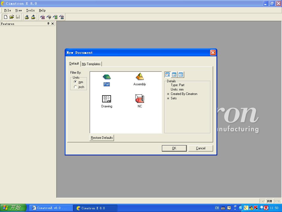The width and height of the screenshot is (282, 212).
Task: Click the SCRL status bar indicator
Action: 277,201
